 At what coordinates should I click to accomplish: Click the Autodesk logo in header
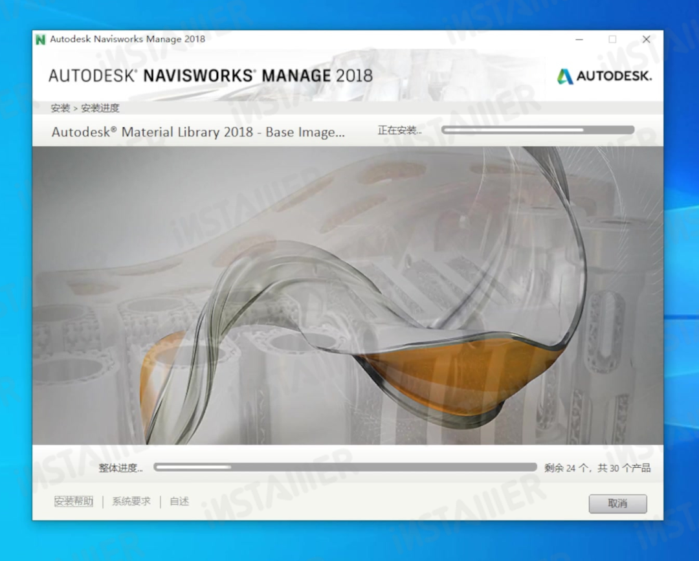coord(604,76)
